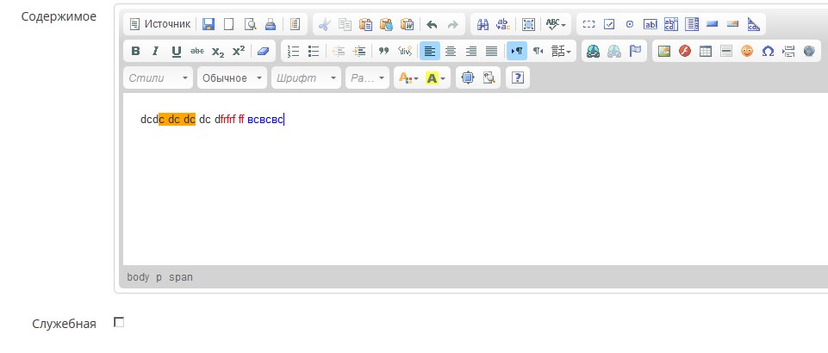Insert a textarea field
The width and height of the screenshot is (828, 353).
point(670,24)
